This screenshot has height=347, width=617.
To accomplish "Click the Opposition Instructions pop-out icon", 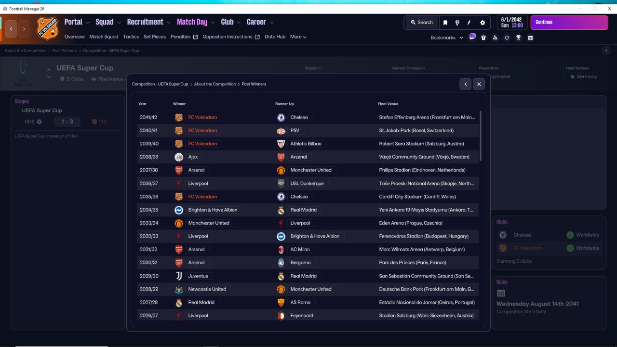I will coord(257,37).
